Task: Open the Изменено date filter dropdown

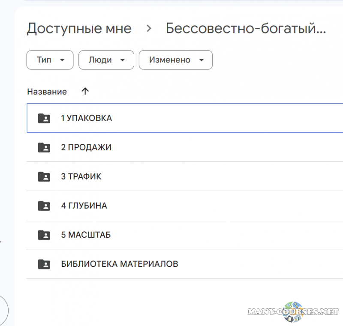Action: click(176, 60)
